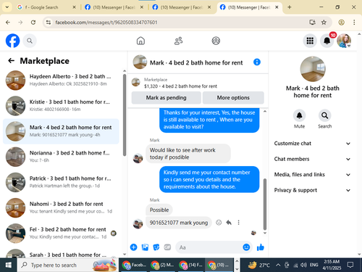
Task: Open Sarah 3 bed 1 bath chat
Action: [x=61, y=253]
